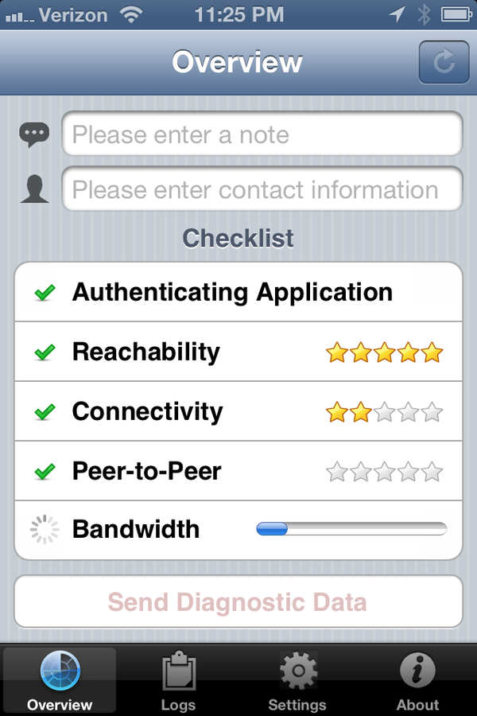Viewport: 477px width, 716px height.
Task: Open the Logs clipboard tab
Action: tap(178, 680)
